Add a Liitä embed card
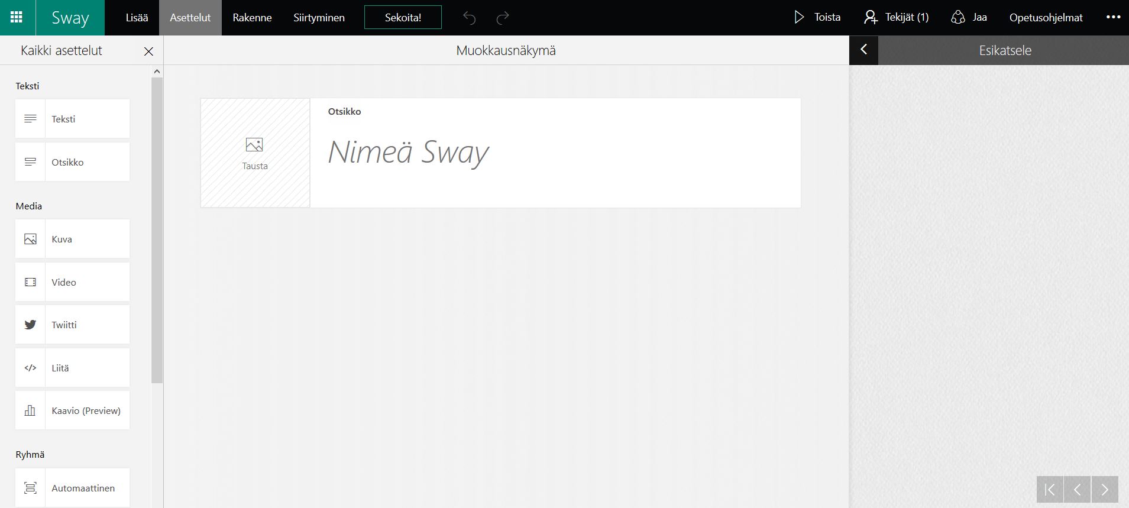The height and width of the screenshot is (508, 1129). [x=72, y=368]
